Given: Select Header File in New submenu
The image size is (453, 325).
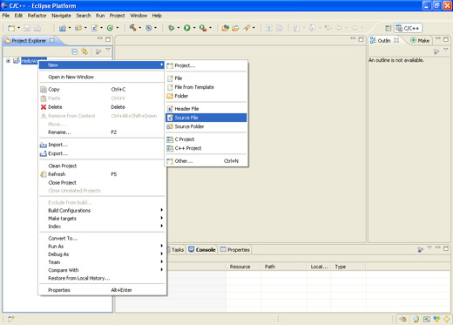Looking at the screenshot, I should (206, 109).
